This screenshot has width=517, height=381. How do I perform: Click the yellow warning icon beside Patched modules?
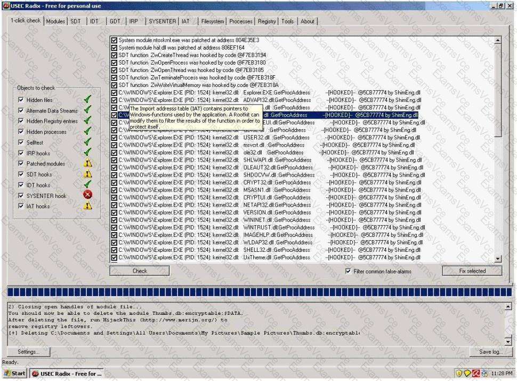[x=87, y=164]
